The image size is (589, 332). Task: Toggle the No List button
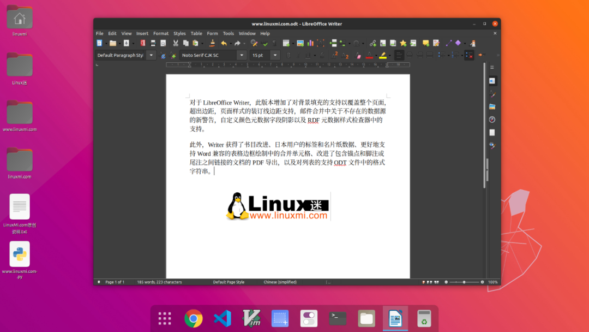469,55
